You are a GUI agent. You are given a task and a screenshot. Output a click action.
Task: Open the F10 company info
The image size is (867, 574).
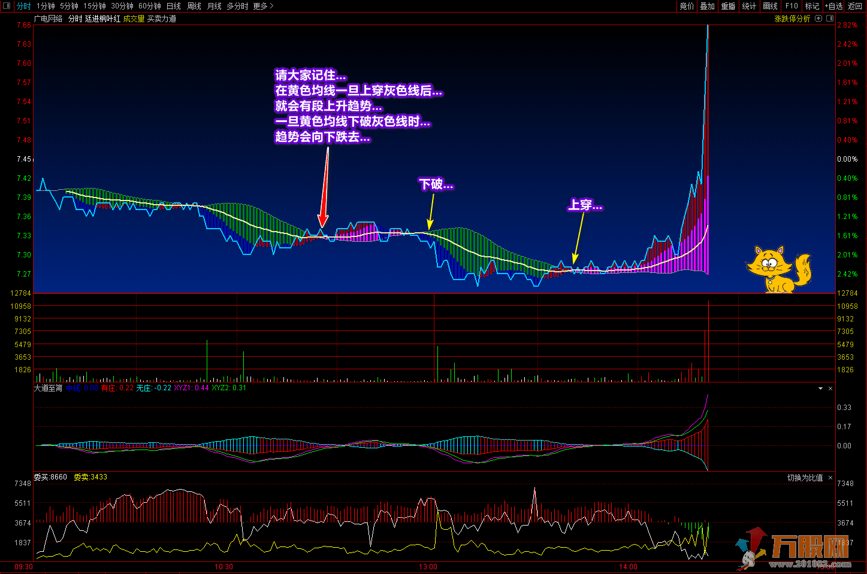tap(792, 6)
